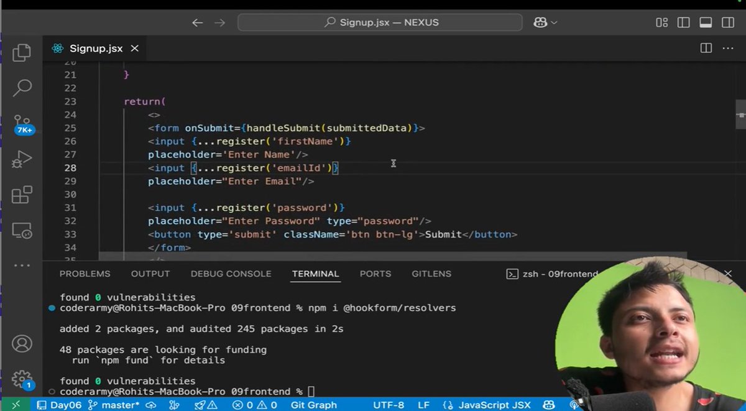Click line number 28 in the gutter
The image size is (746, 411).
tap(70, 168)
